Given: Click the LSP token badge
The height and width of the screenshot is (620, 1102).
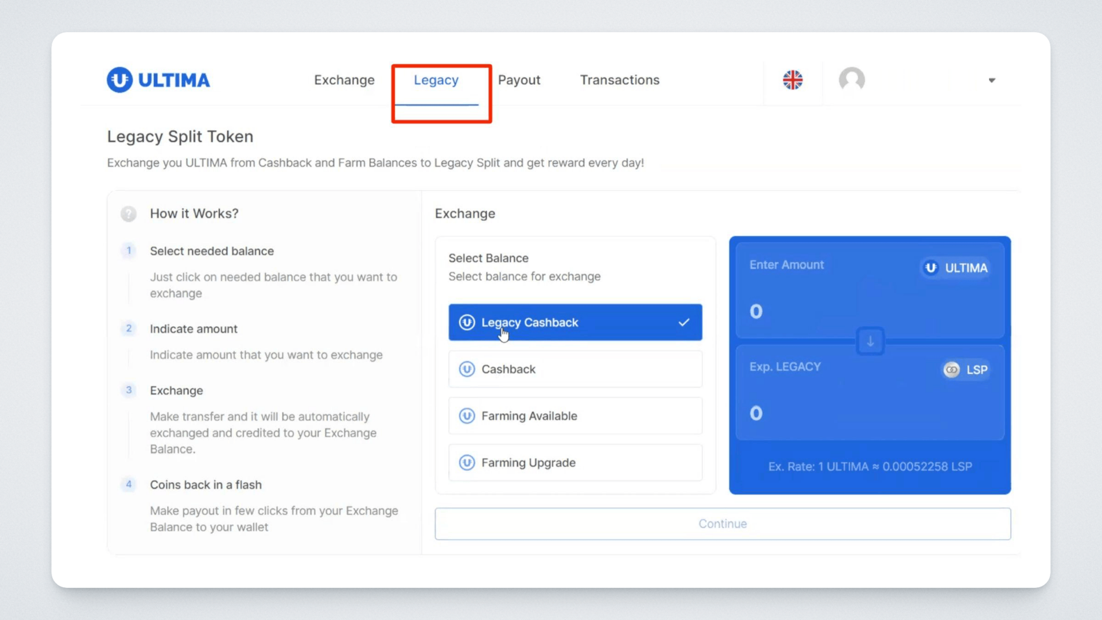Looking at the screenshot, I should click(x=967, y=370).
